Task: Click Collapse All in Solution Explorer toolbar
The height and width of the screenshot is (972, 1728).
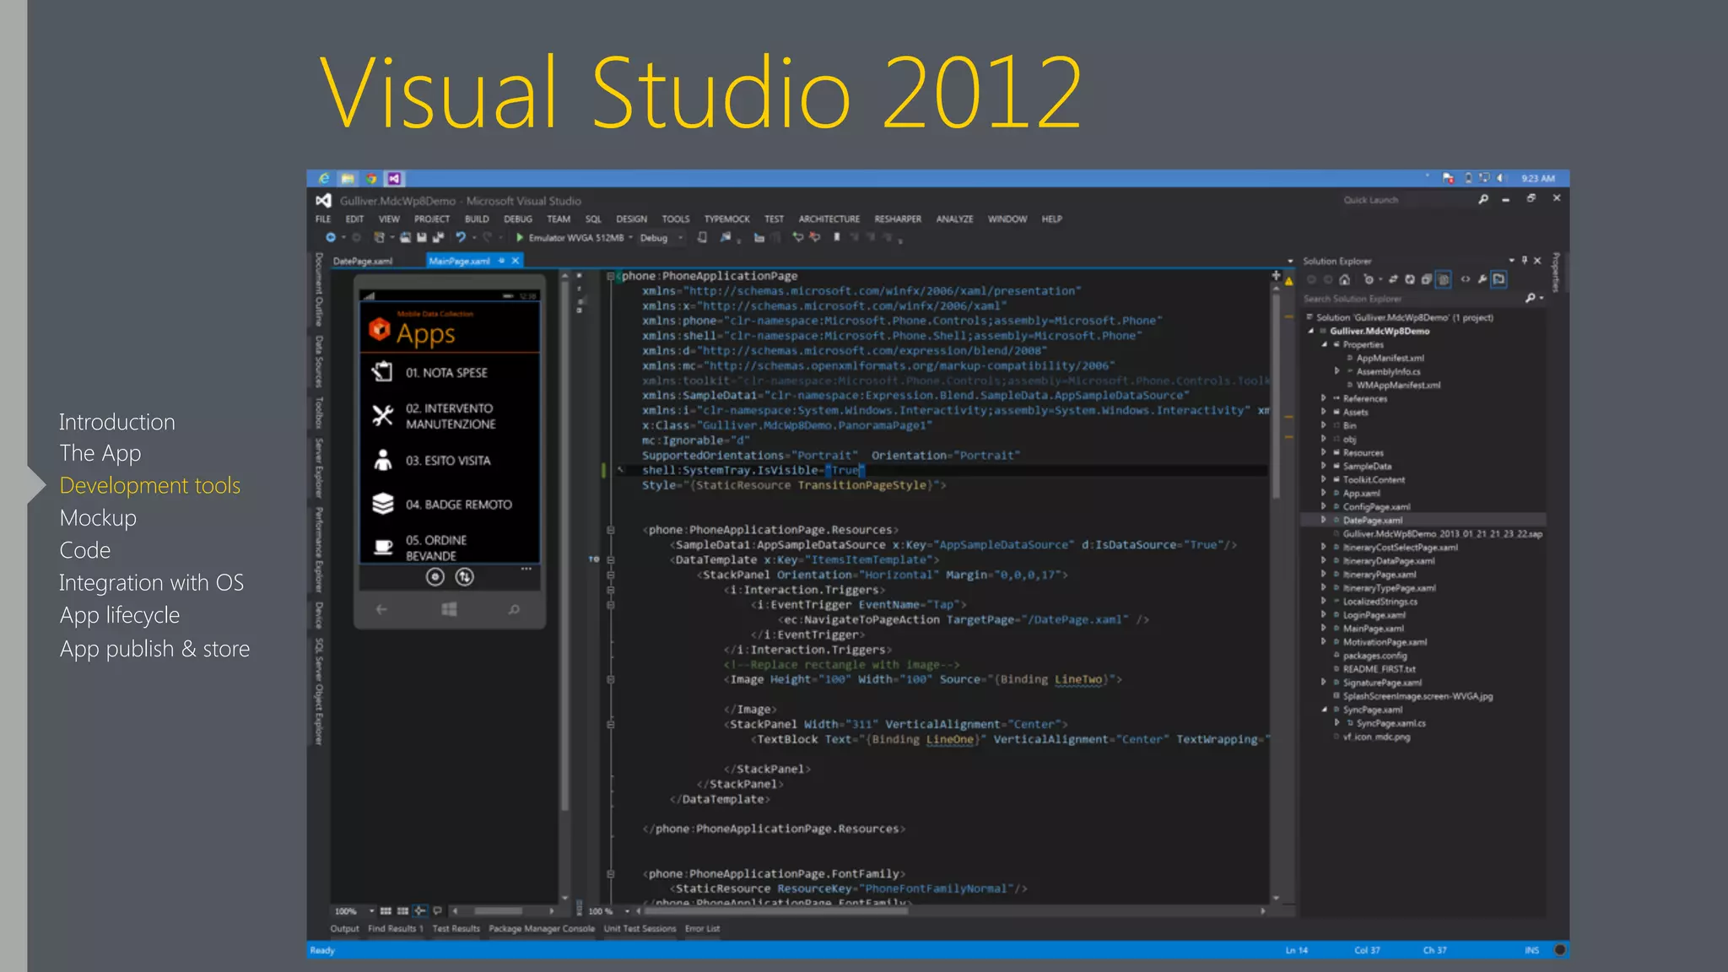Action: tap(1426, 279)
